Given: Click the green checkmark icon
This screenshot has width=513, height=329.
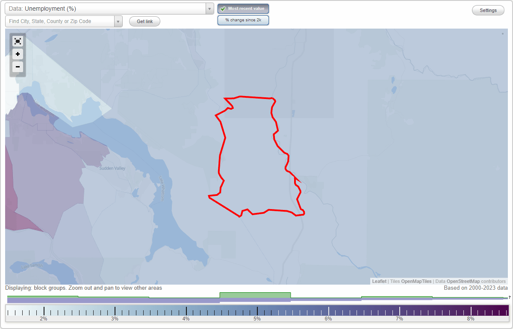Looking at the screenshot, I should pyautogui.click(x=224, y=9).
